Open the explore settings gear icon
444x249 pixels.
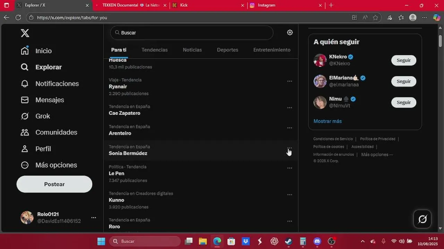(290, 33)
